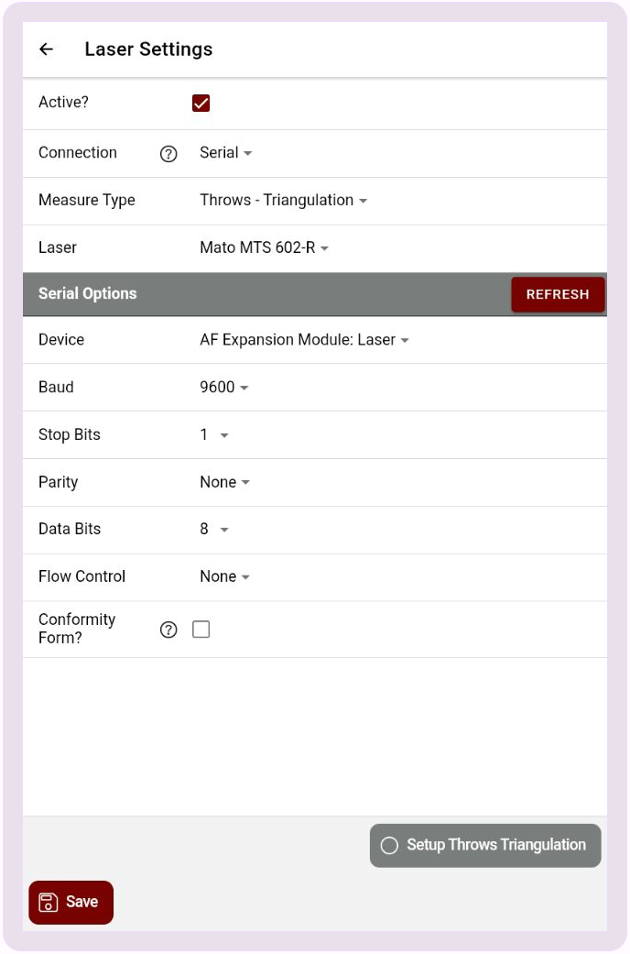Click the Laser Settings page title
Viewport: 630px width, 954px height.
(x=148, y=49)
